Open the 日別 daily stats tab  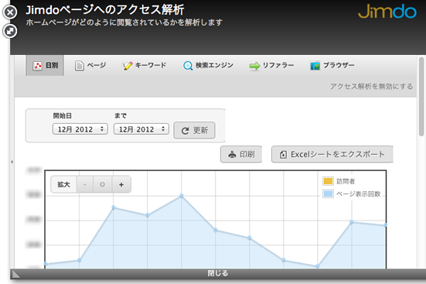45,65
